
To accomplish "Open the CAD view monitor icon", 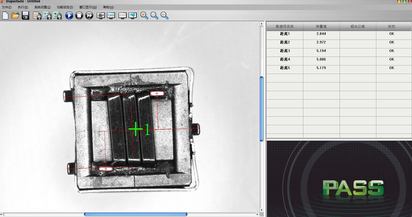I will point(111,16).
